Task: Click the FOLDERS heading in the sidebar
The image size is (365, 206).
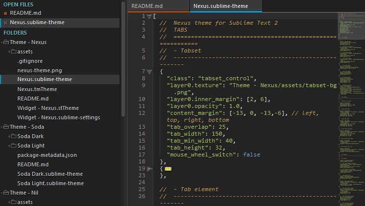Action: click(x=15, y=33)
